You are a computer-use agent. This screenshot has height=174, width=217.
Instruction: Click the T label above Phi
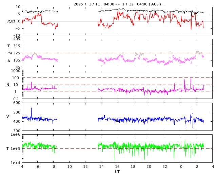point(8,46)
